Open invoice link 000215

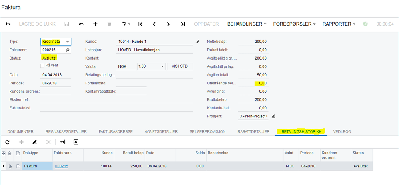[62, 166]
